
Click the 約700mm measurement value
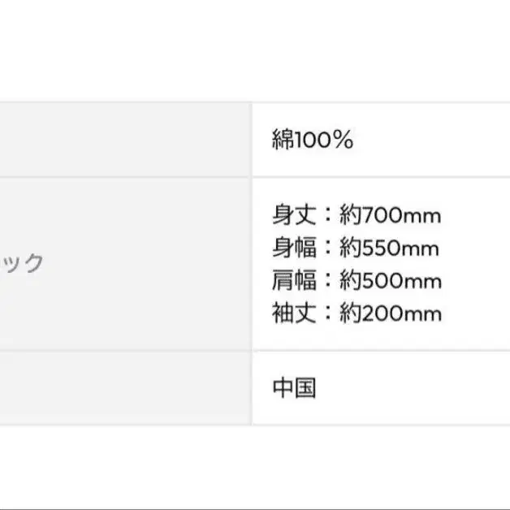[391, 215]
